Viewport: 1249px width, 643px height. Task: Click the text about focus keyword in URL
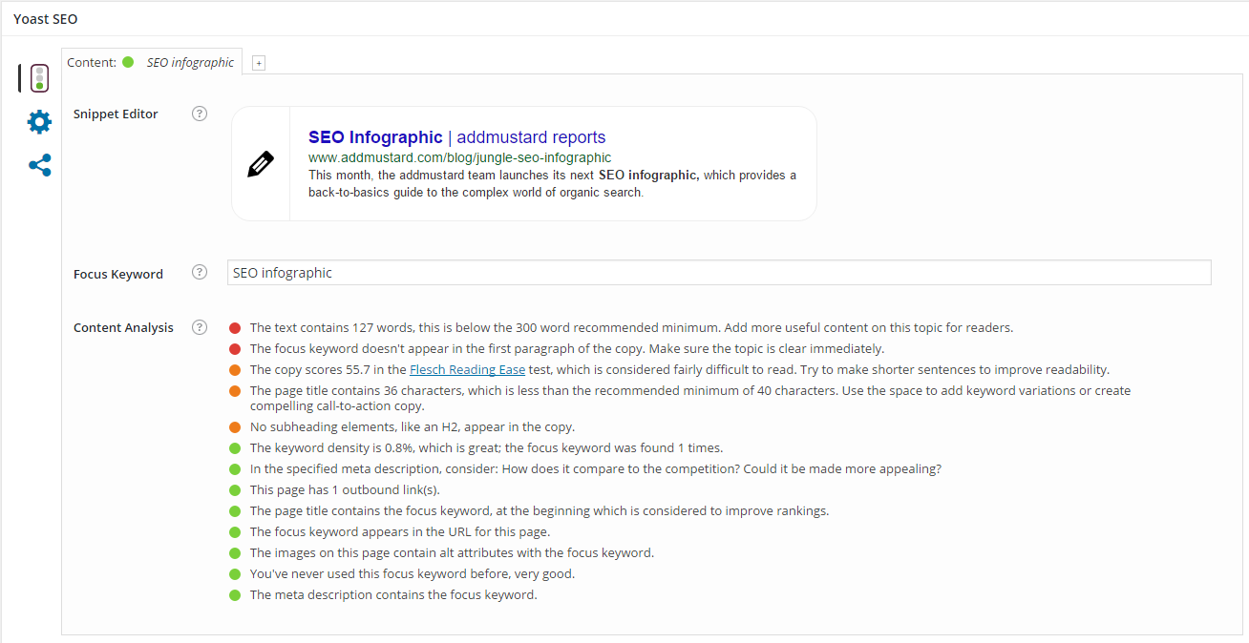(400, 531)
